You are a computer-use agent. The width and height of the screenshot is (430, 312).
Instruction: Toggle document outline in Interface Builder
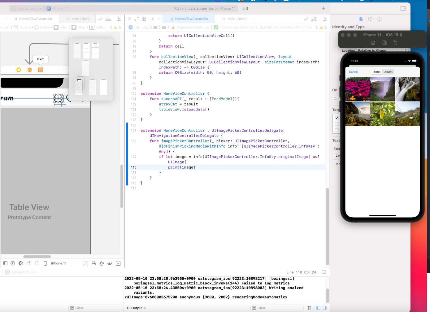[x=5, y=263]
